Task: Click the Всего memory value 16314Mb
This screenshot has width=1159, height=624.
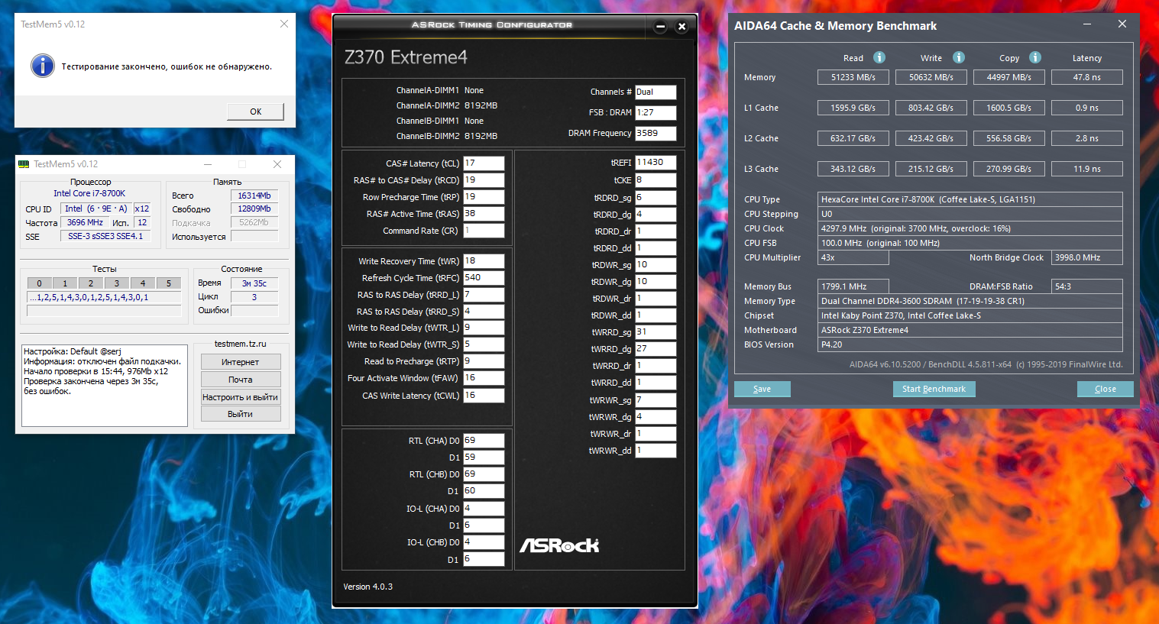Action: coord(254,196)
